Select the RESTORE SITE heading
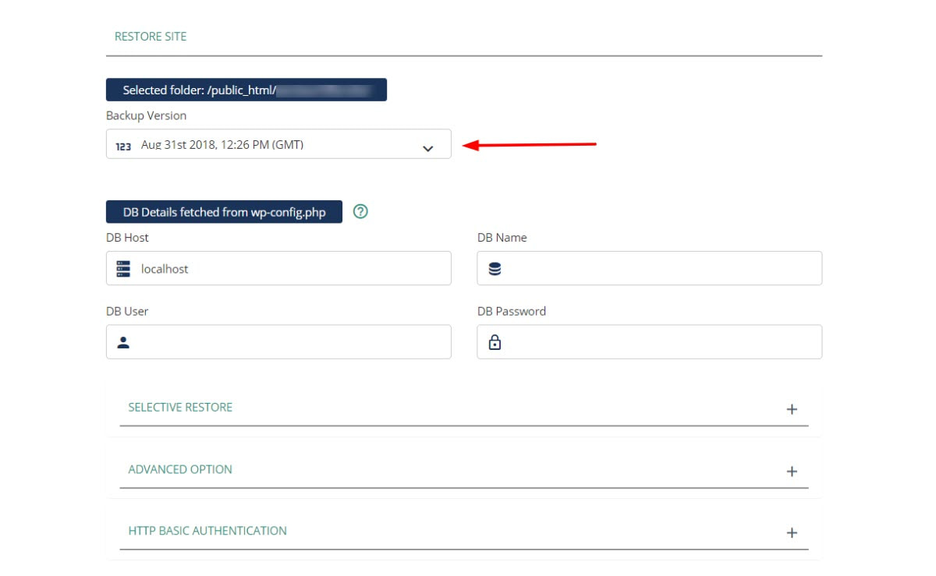The width and height of the screenshot is (936, 576). (151, 36)
